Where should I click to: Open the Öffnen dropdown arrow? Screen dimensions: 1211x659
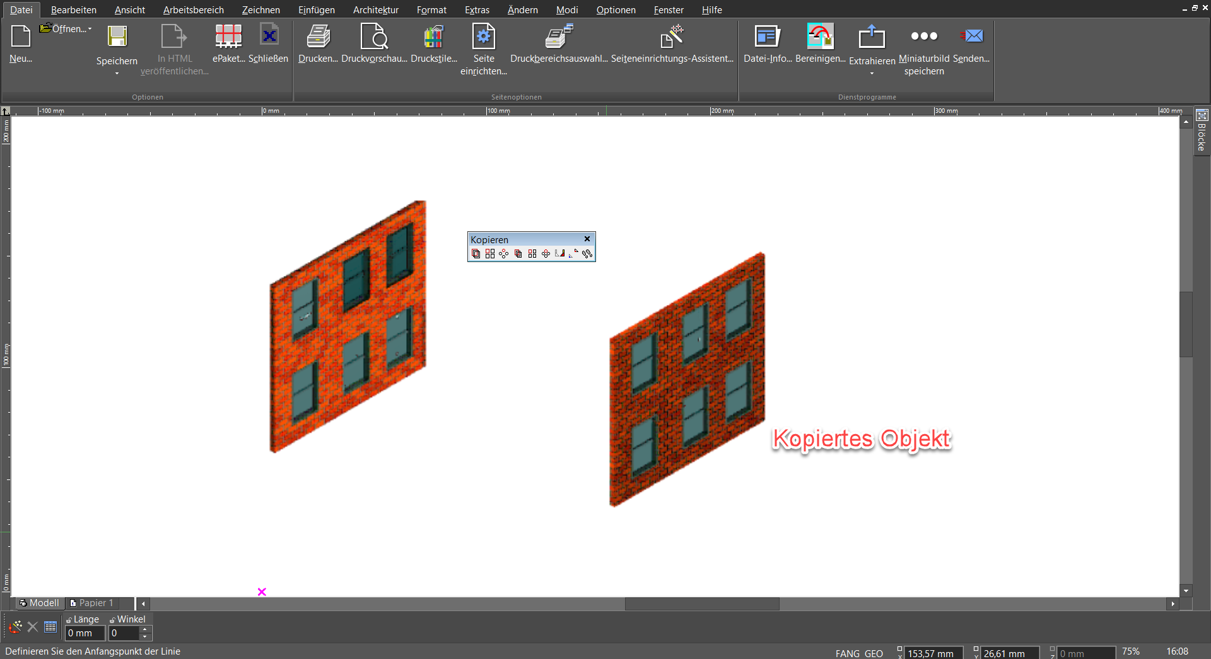pos(90,29)
